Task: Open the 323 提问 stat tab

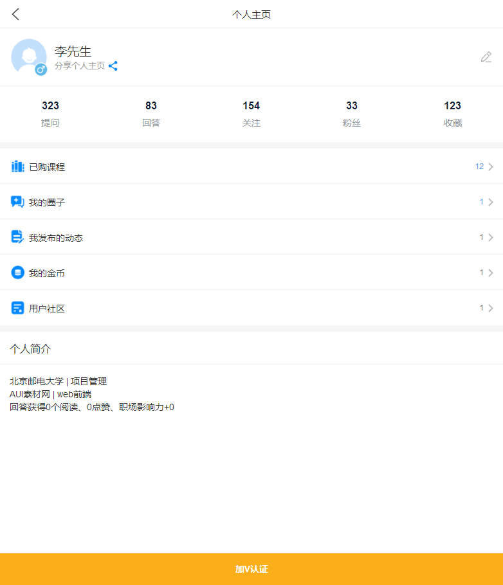Action: point(50,114)
